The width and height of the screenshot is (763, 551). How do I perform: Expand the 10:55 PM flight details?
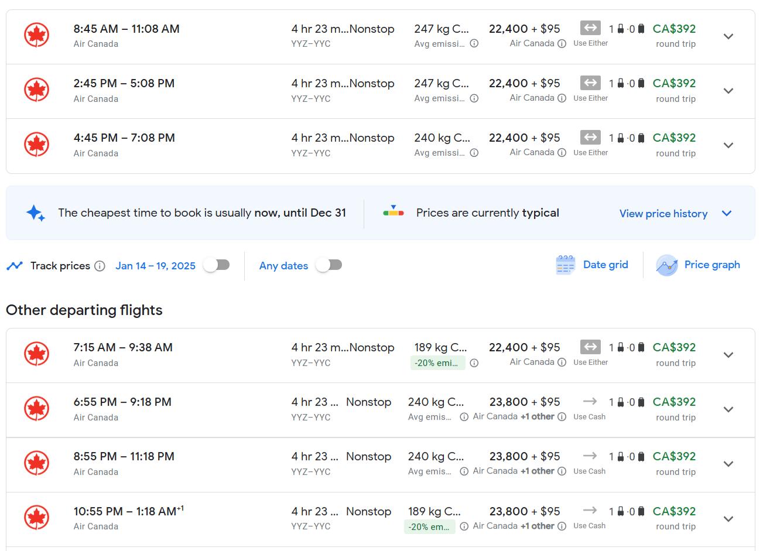click(728, 519)
